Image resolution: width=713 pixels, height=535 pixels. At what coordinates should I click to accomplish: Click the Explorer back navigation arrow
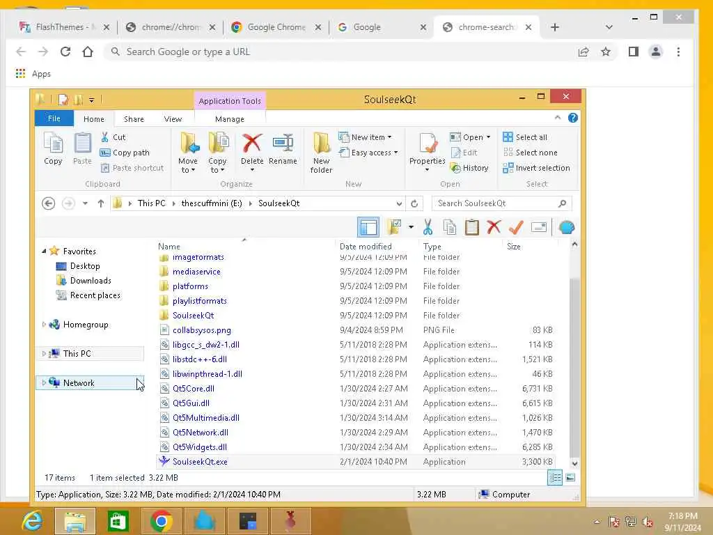point(49,203)
